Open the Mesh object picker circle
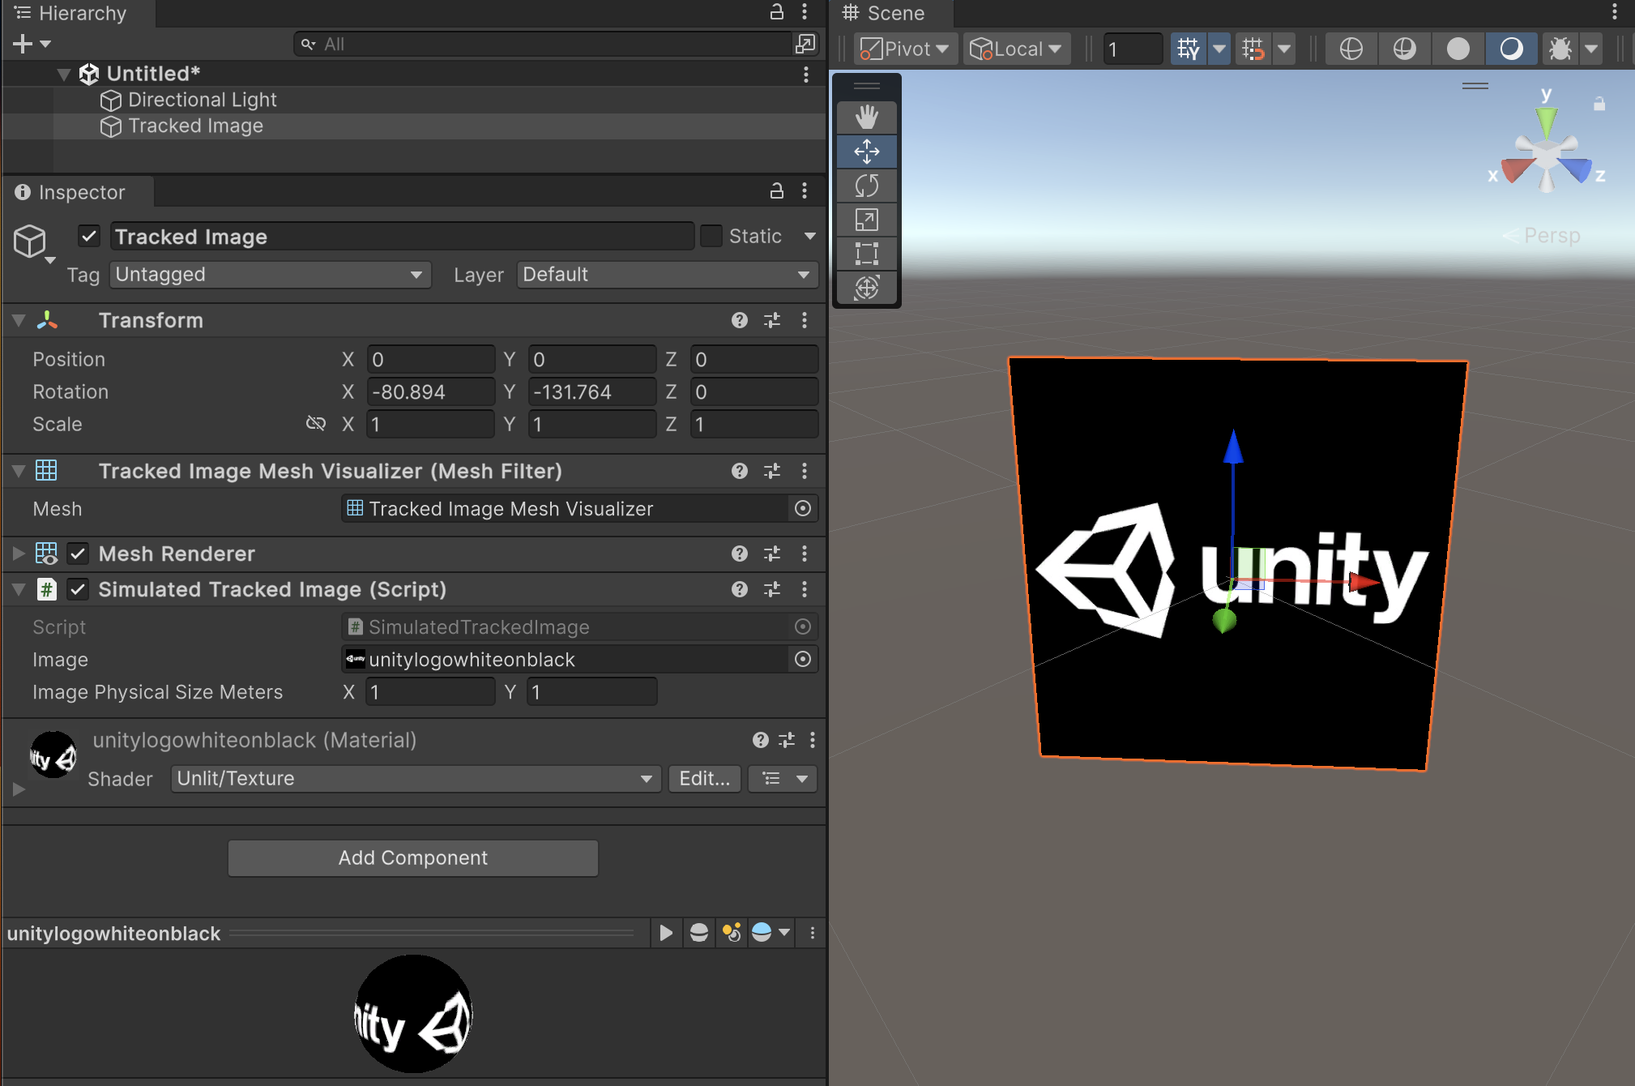This screenshot has height=1086, width=1635. point(802,508)
